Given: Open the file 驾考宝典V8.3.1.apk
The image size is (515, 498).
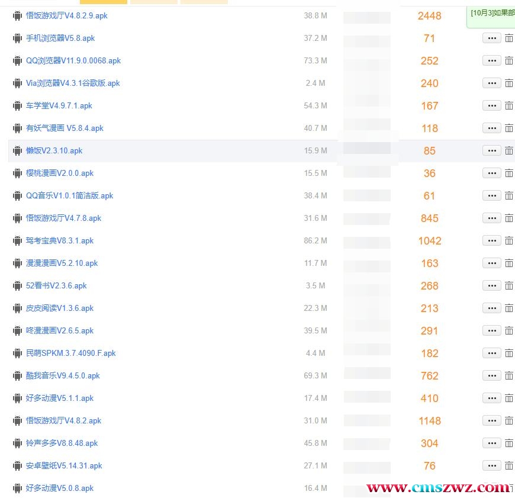Looking at the screenshot, I should pos(60,241).
